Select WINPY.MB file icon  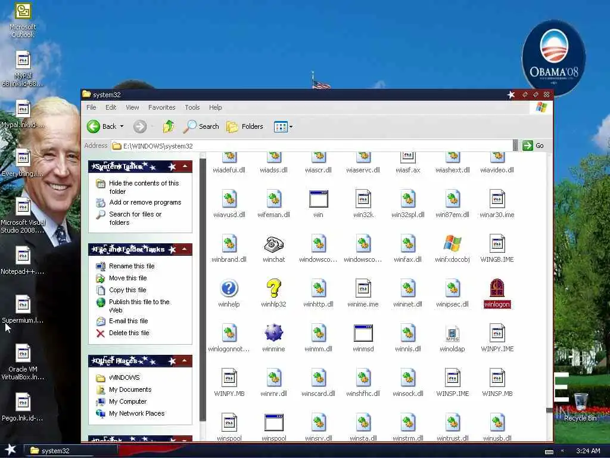[229, 377]
